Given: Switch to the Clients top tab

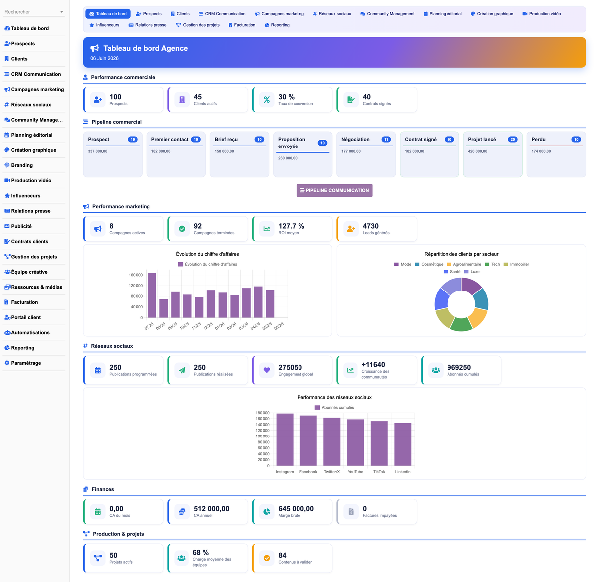Looking at the screenshot, I should pos(180,14).
